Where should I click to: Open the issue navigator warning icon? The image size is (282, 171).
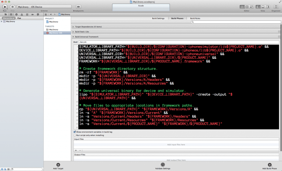pos(22,15)
